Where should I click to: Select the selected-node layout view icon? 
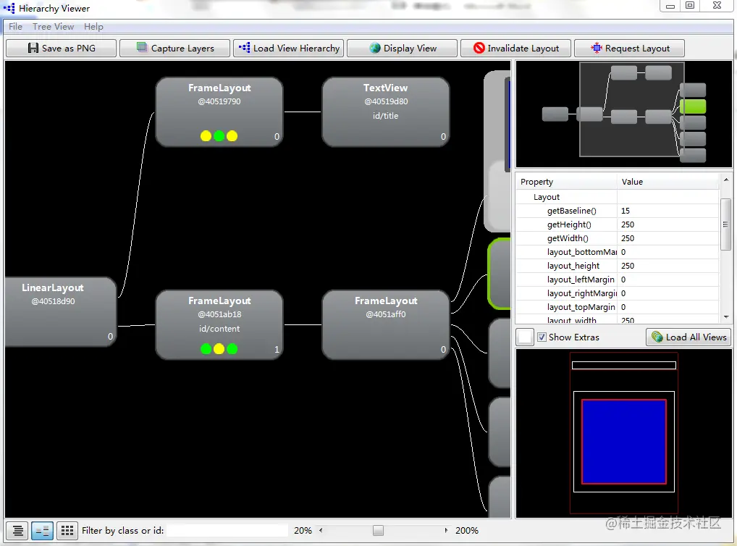(x=42, y=531)
